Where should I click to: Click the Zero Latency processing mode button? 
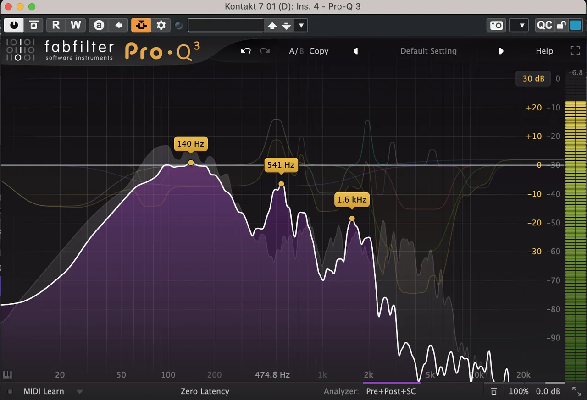[205, 391]
